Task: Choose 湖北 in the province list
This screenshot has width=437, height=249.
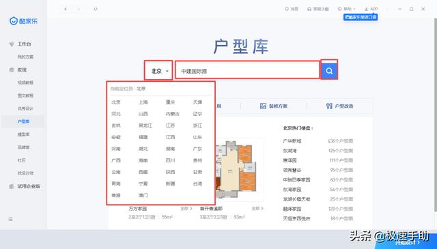Action: tap(143, 149)
